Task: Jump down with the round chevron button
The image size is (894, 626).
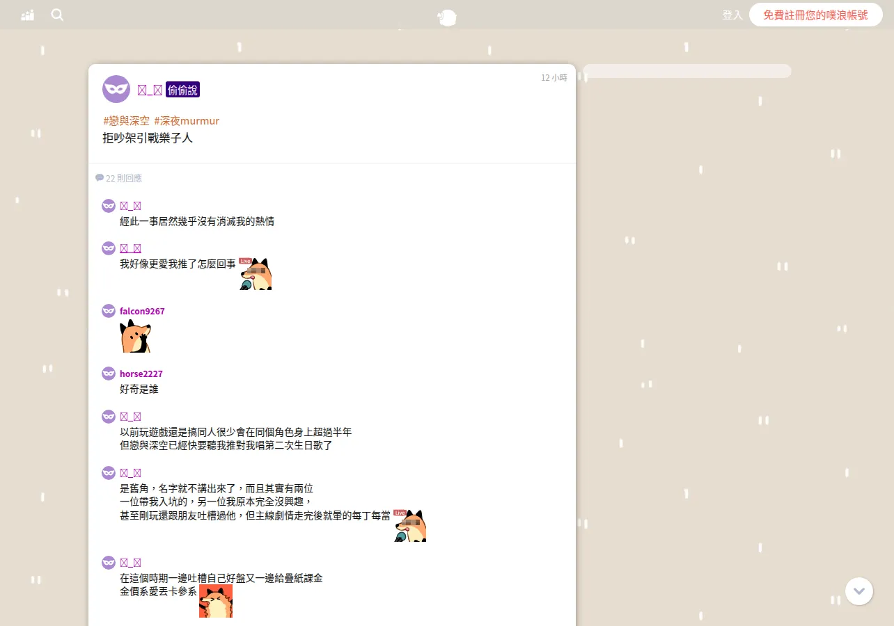Action: click(x=859, y=591)
